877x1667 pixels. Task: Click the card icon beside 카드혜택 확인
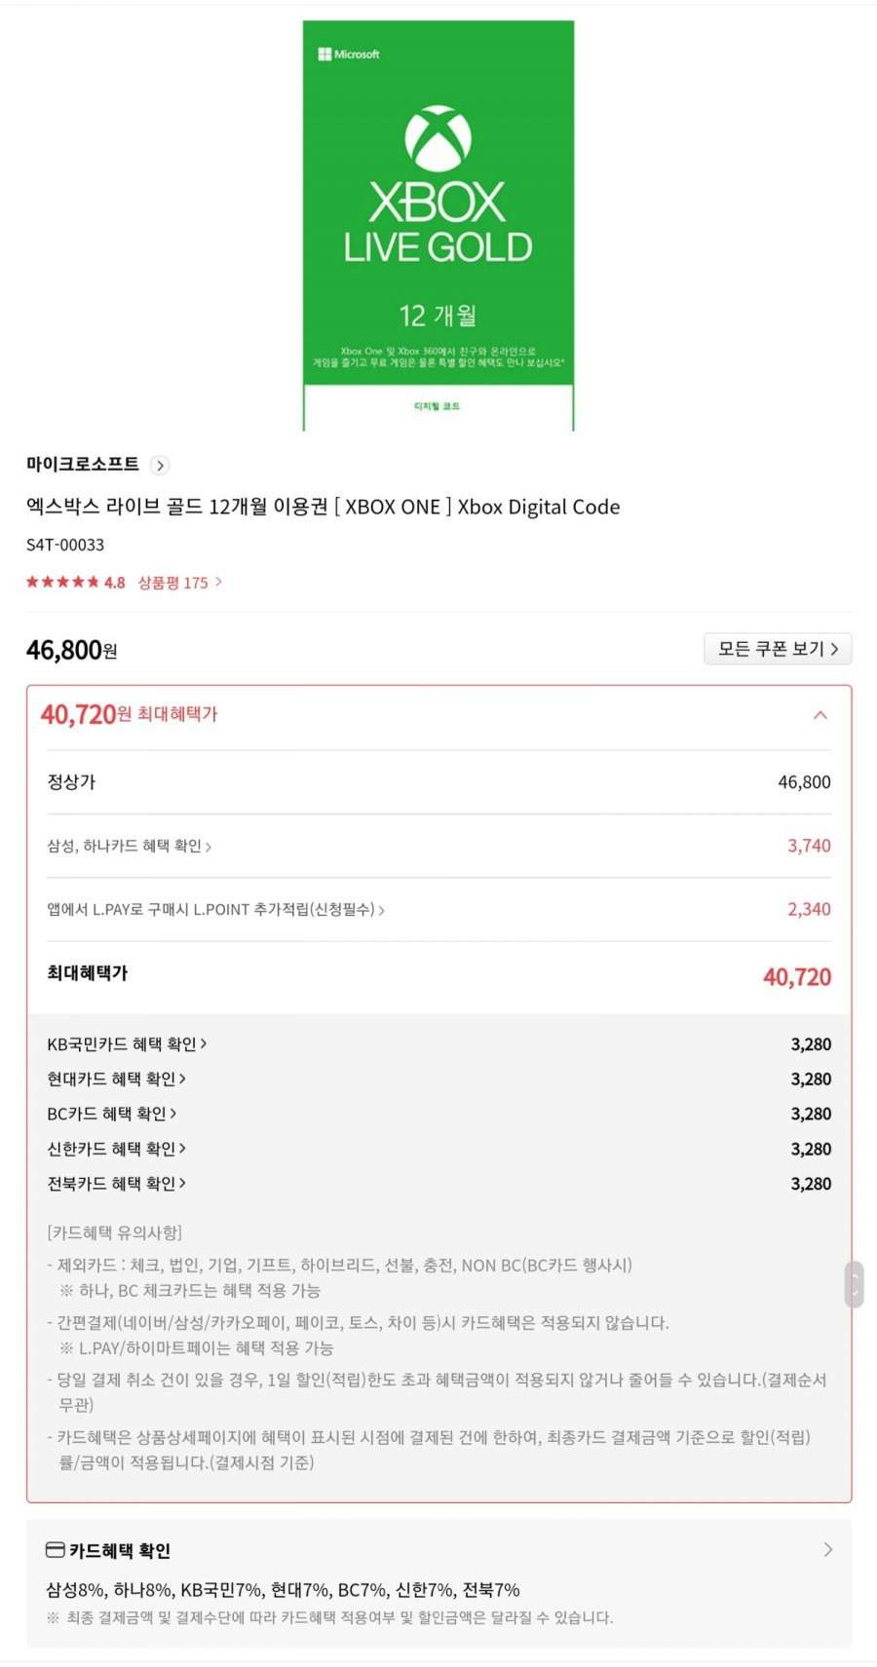pyautogui.click(x=56, y=1550)
